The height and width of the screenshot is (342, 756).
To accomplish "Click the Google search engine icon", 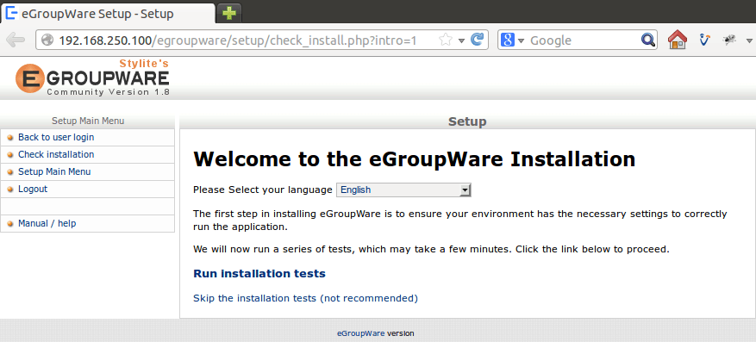I will click(508, 40).
